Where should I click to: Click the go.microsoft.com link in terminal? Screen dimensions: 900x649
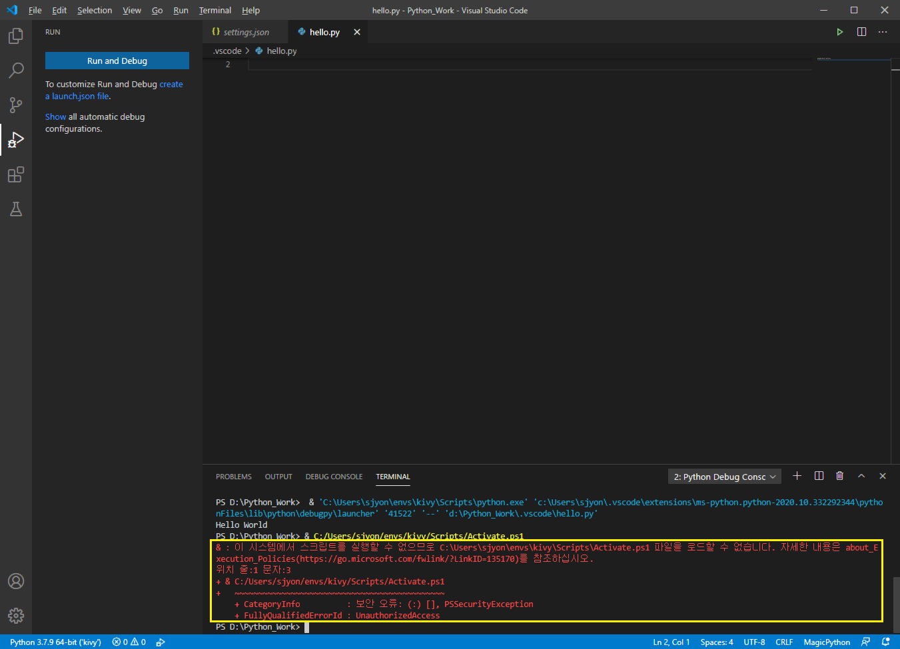[408, 559]
